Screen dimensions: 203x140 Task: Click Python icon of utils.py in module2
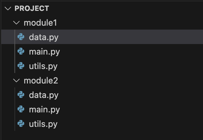21,124
